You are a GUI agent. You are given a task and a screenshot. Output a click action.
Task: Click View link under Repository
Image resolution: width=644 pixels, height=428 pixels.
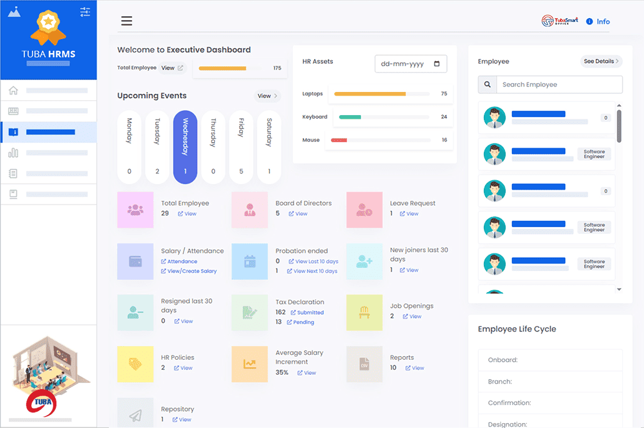[181, 419]
